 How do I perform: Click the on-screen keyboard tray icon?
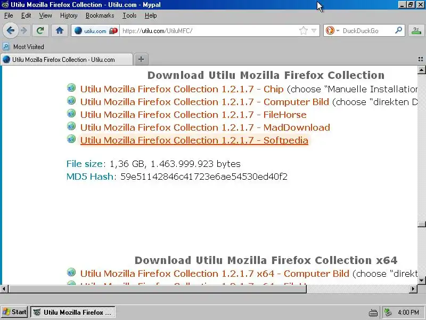pyautogui.click(x=373, y=313)
